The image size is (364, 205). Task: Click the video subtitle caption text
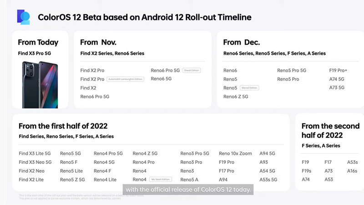[x=188, y=190]
